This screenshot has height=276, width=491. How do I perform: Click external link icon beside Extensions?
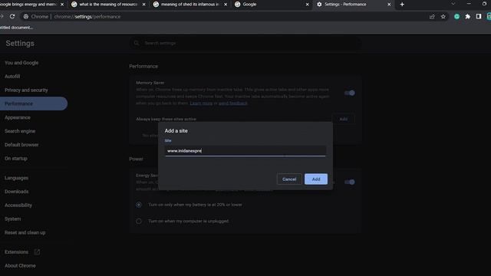37,251
